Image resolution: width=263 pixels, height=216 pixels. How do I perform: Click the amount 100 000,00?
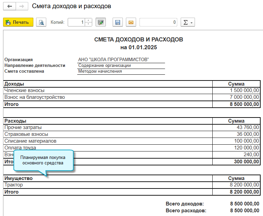tap(247, 141)
